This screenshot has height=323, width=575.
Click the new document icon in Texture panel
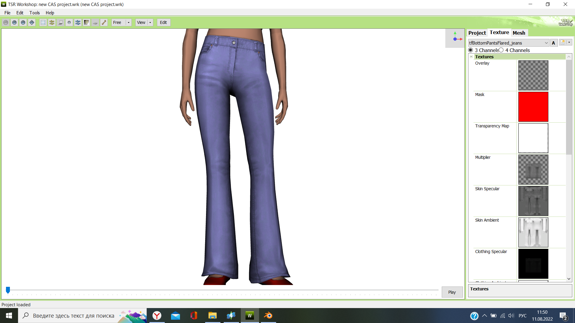point(563,42)
